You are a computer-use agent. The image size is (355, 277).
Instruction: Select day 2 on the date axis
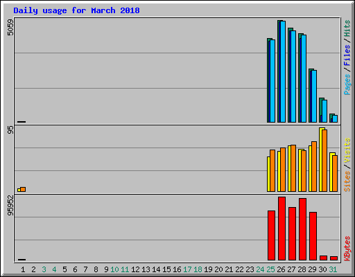point(33,269)
